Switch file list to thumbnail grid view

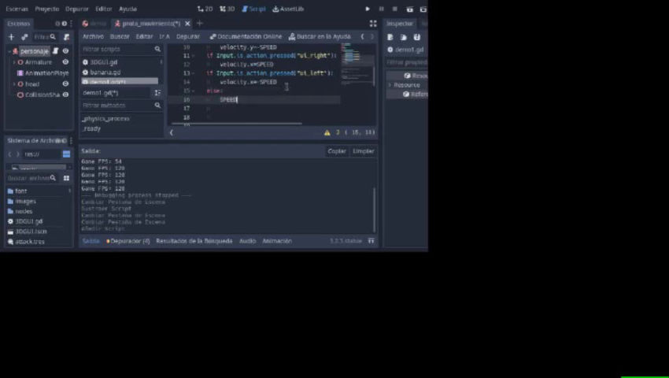(67, 178)
